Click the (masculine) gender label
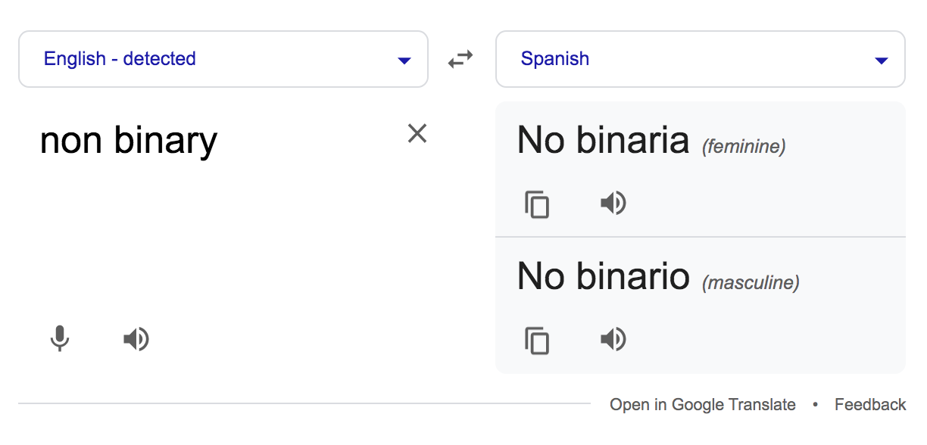The image size is (927, 445). (751, 283)
